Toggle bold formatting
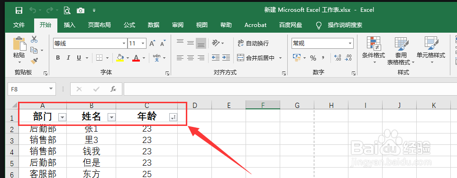The image size is (457, 178). [58, 58]
